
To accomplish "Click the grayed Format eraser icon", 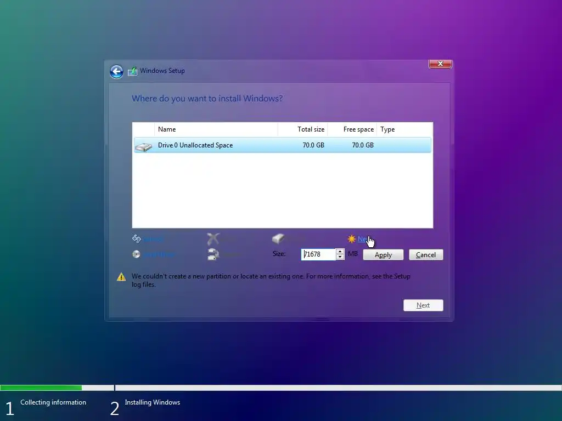I will tap(278, 238).
